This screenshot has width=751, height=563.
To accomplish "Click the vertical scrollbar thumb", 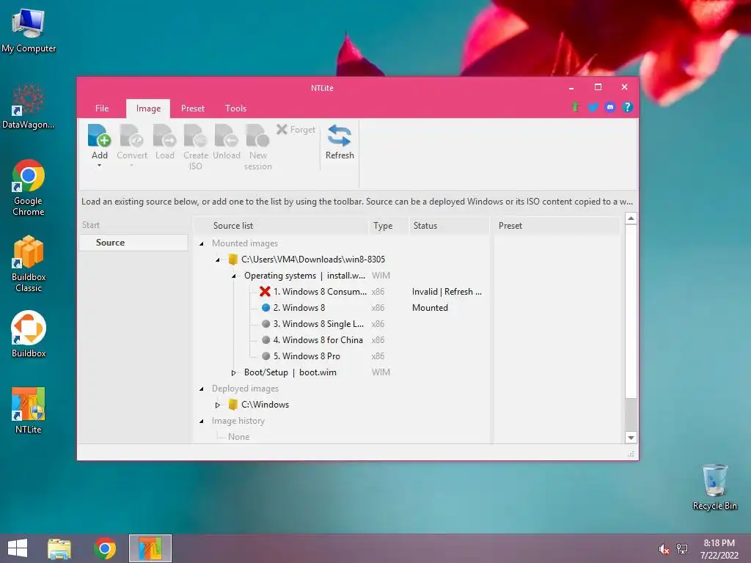I will [631, 311].
